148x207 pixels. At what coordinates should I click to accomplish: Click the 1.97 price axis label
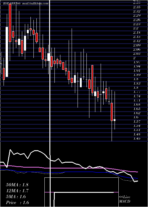click(137, 62)
